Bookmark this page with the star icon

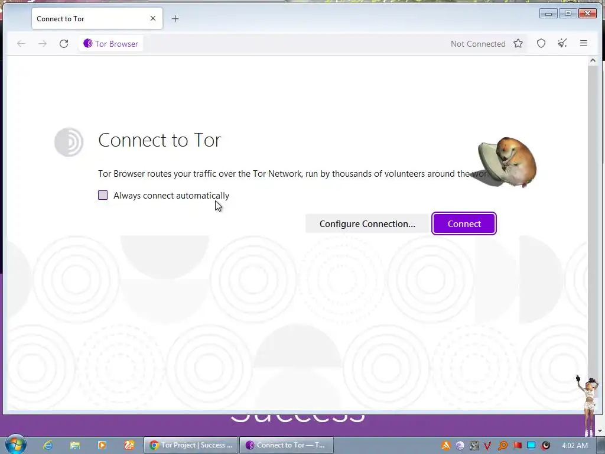tap(518, 44)
